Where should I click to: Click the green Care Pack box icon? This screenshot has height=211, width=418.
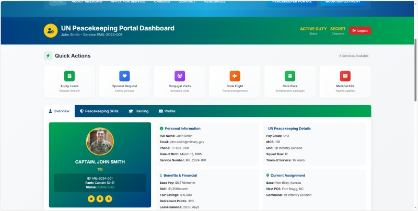pyautogui.click(x=290, y=76)
